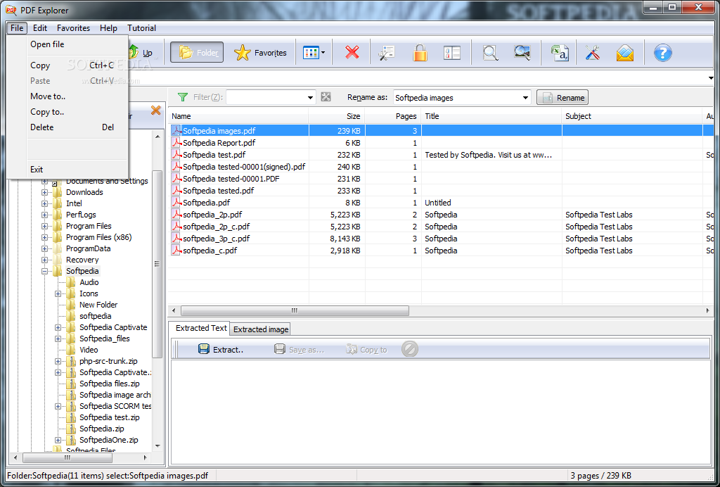Click the Rename button
The height and width of the screenshot is (487, 720).
pos(562,97)
